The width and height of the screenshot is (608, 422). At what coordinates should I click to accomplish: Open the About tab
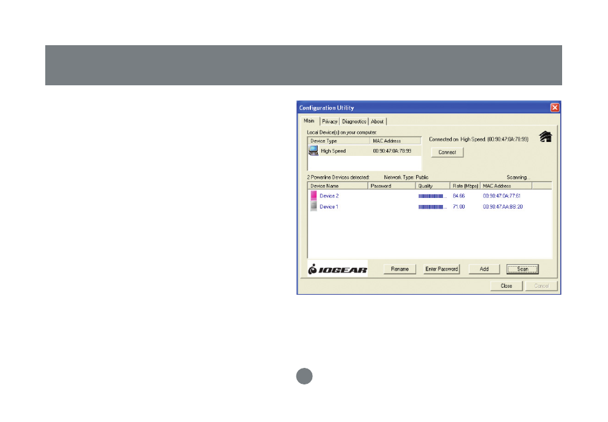point(377,122)
